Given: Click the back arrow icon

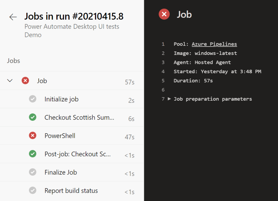Looking at the screenshot, I should pyautogui.click(x=13, y=17).
